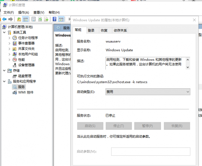
Task: Open the 操作(A) menu
Action: coord(24,12)
